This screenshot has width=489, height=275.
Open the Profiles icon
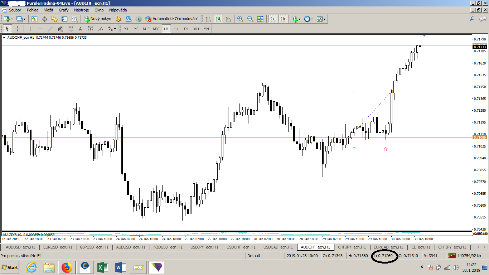tap(19, 19)
